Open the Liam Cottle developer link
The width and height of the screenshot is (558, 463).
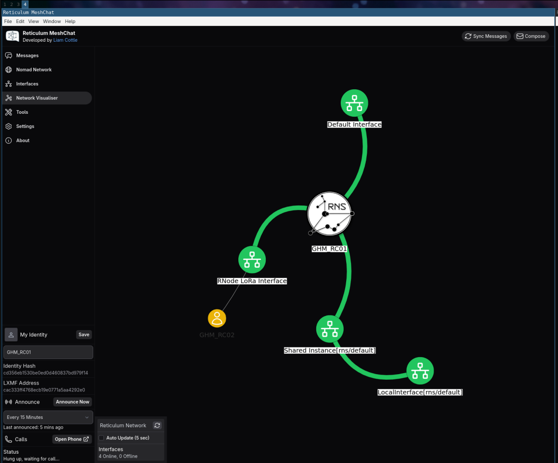pyautogui.click(x=65, y=40)
